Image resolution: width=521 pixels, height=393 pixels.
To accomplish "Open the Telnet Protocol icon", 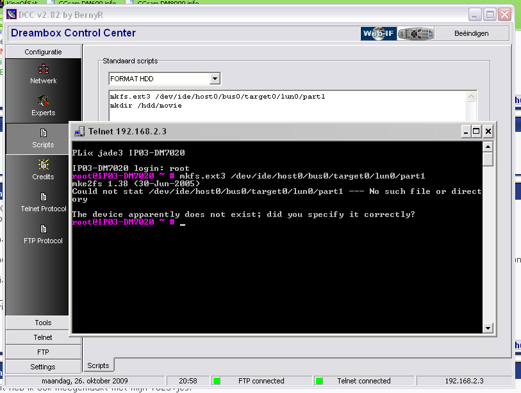I will tap(44, 197).
